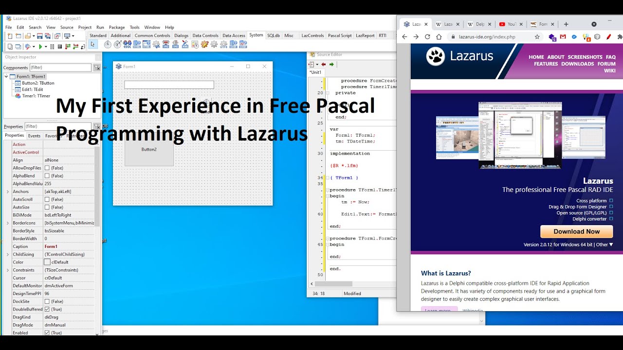The height and width of the screenshot is (350, 623).
Task: Select the TIdleTimer component in System palette
Action: (117, 44)
